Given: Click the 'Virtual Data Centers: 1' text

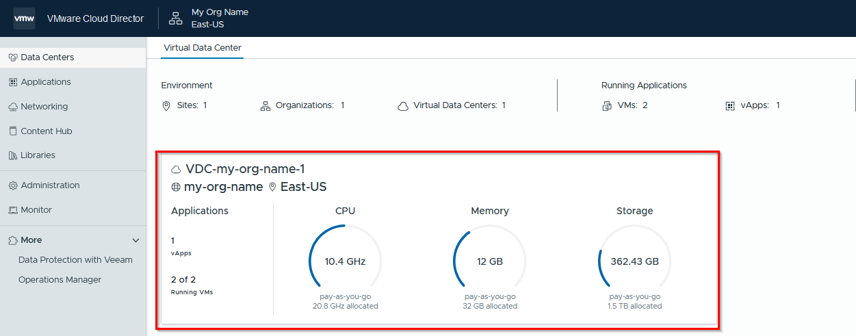Looking at the screenshot, I should pyautogui.click(x=460, y=105).
